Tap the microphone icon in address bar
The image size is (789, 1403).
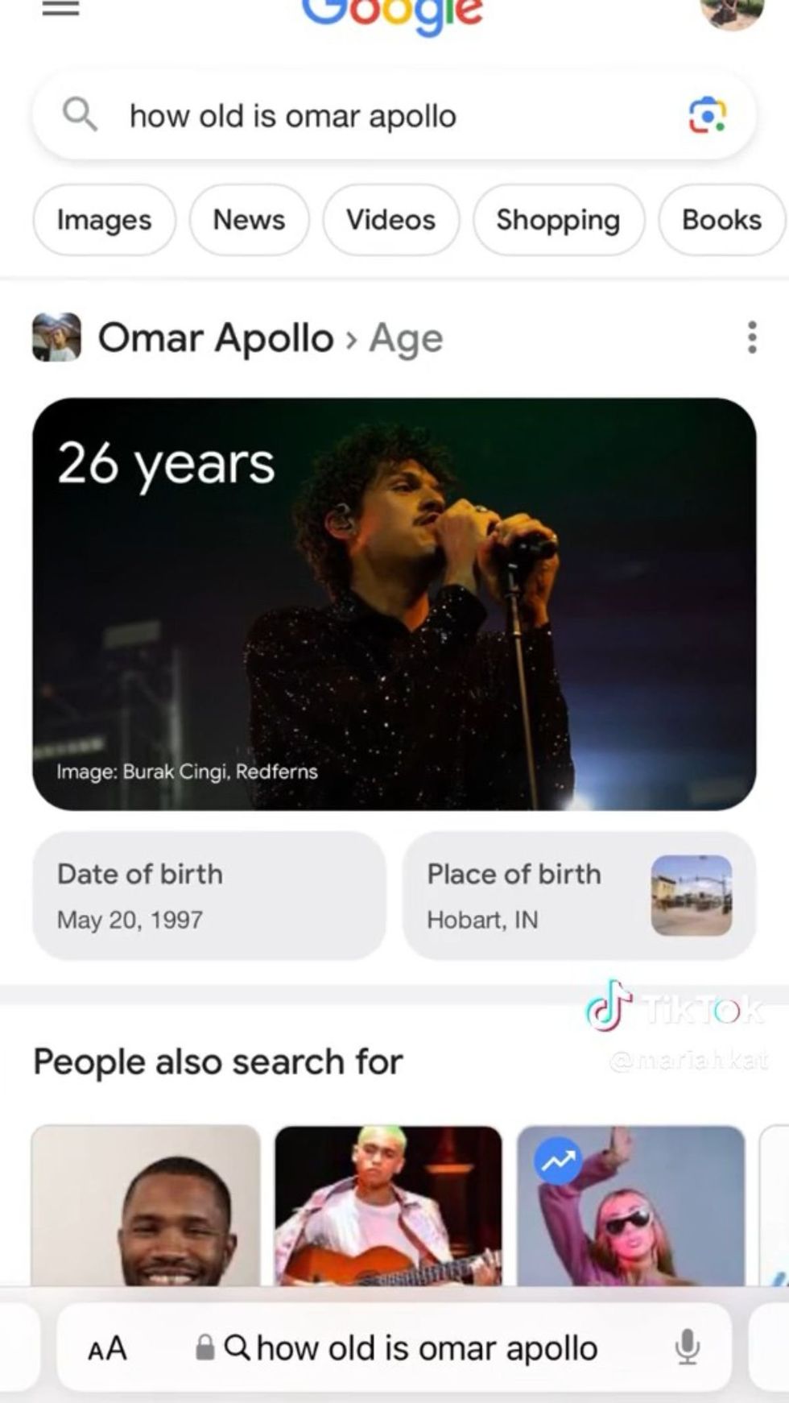coord(687,1347)
